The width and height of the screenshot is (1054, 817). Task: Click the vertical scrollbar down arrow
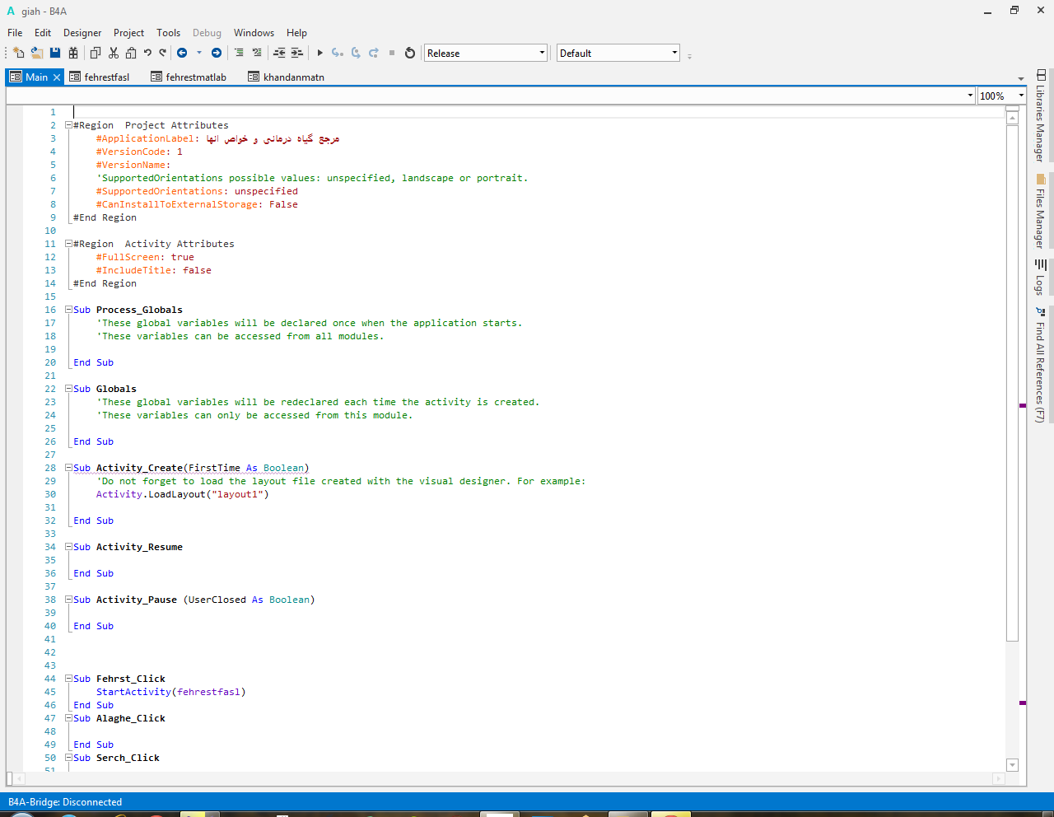(1013, 765)
